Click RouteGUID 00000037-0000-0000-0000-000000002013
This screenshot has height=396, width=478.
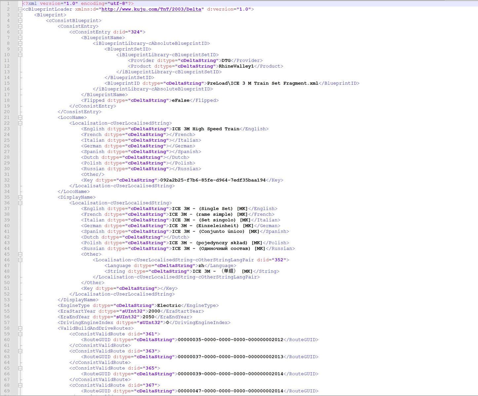231,357
